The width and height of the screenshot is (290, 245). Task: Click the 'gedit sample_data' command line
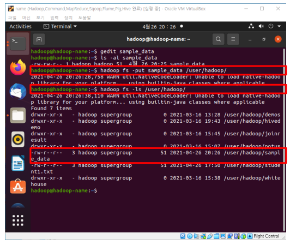[93, 51]
